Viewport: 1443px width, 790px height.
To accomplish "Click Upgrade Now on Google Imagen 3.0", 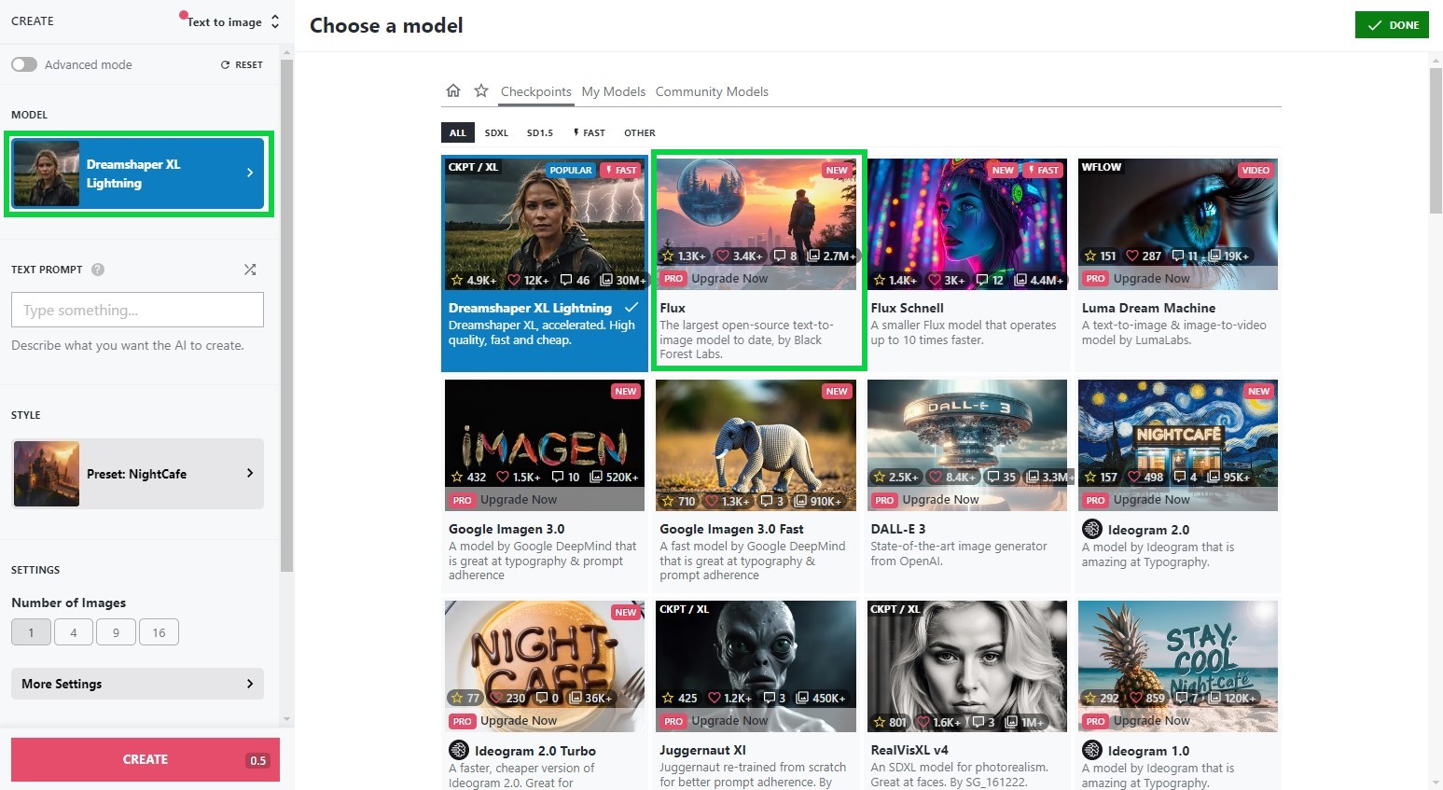I will (519, 500).
